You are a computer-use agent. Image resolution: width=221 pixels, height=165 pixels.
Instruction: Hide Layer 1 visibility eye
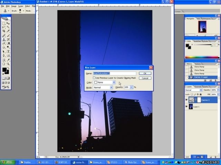click(x=186, y=107)
